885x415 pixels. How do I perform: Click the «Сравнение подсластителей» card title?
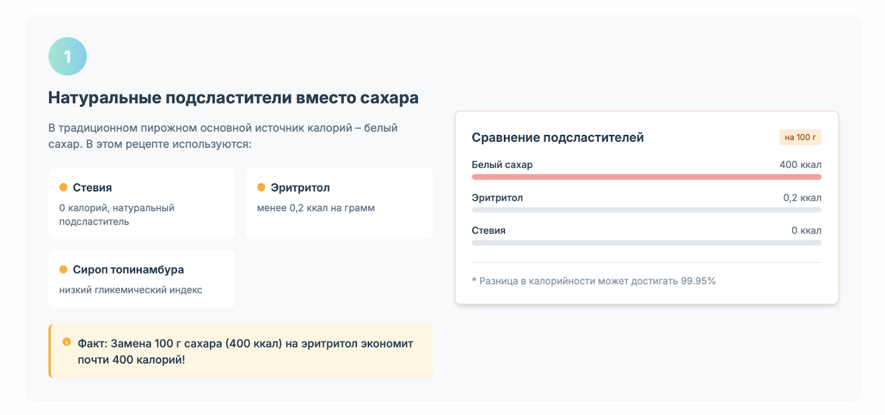pos(558,137)
